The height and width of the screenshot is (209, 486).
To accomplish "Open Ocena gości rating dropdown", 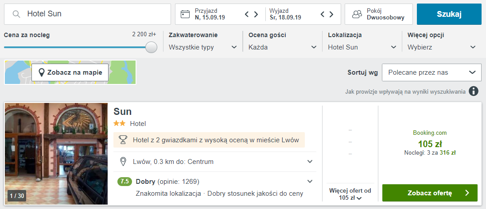I will tap(283, 47).
